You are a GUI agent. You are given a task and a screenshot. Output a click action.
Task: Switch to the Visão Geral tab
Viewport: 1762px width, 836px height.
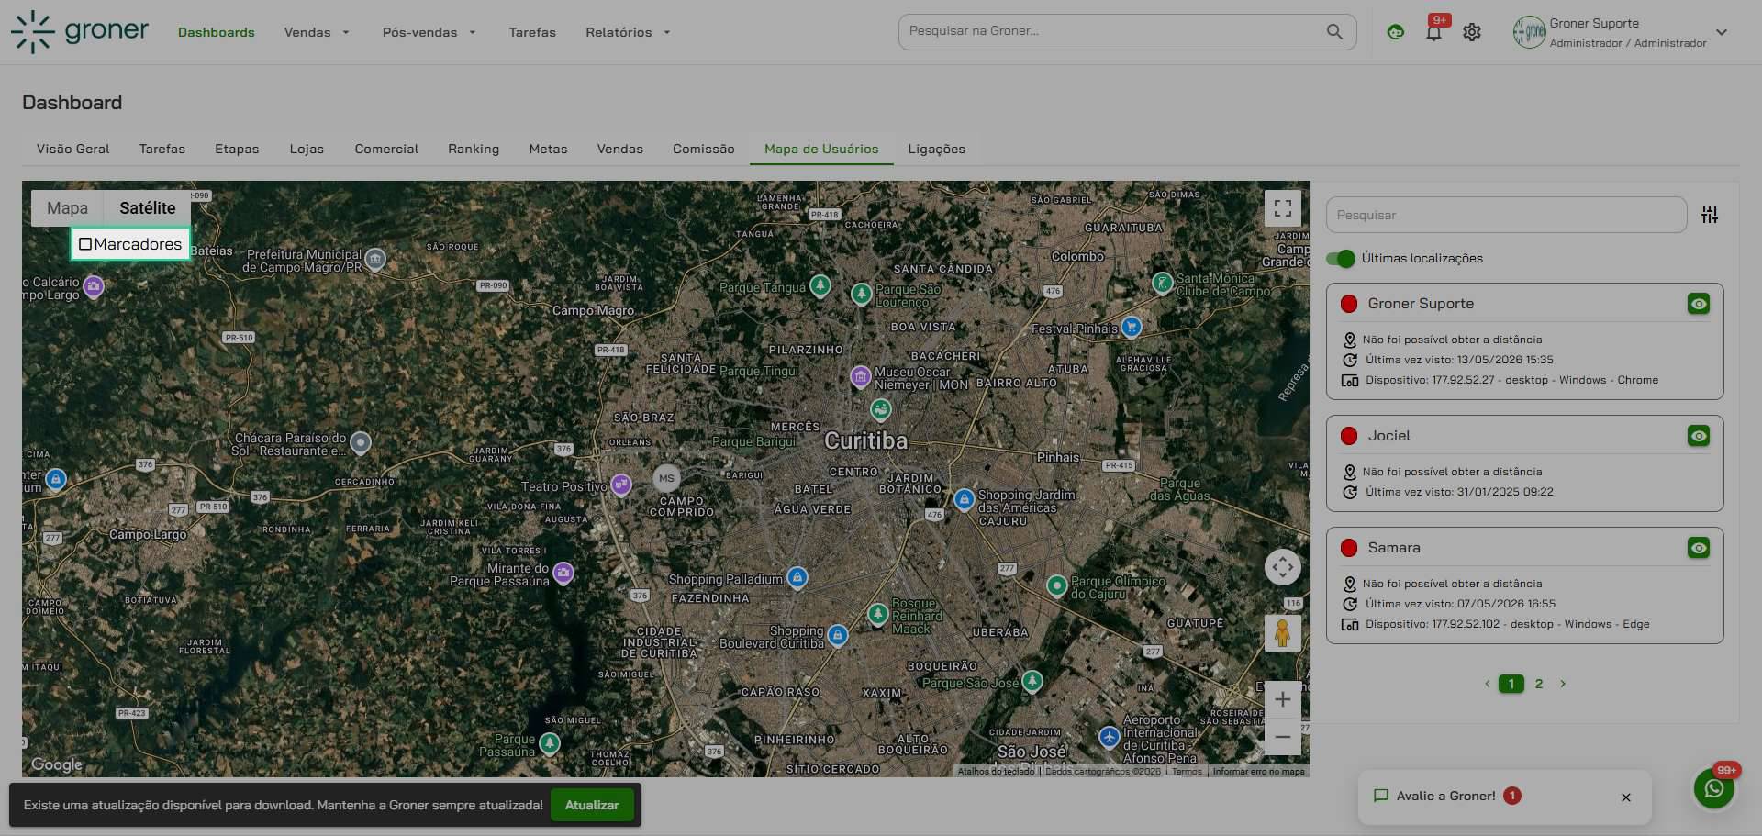click(x=73, y=149)
